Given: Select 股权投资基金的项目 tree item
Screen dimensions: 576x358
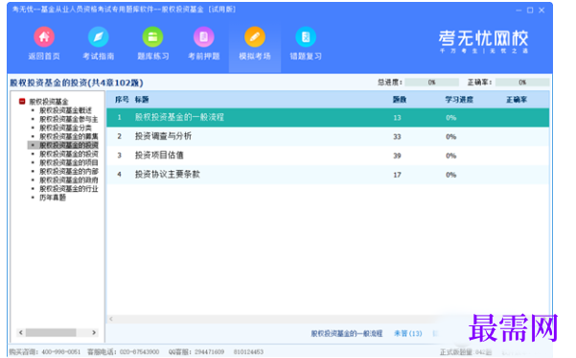Looking at the screenshot, I should point(69,162).
